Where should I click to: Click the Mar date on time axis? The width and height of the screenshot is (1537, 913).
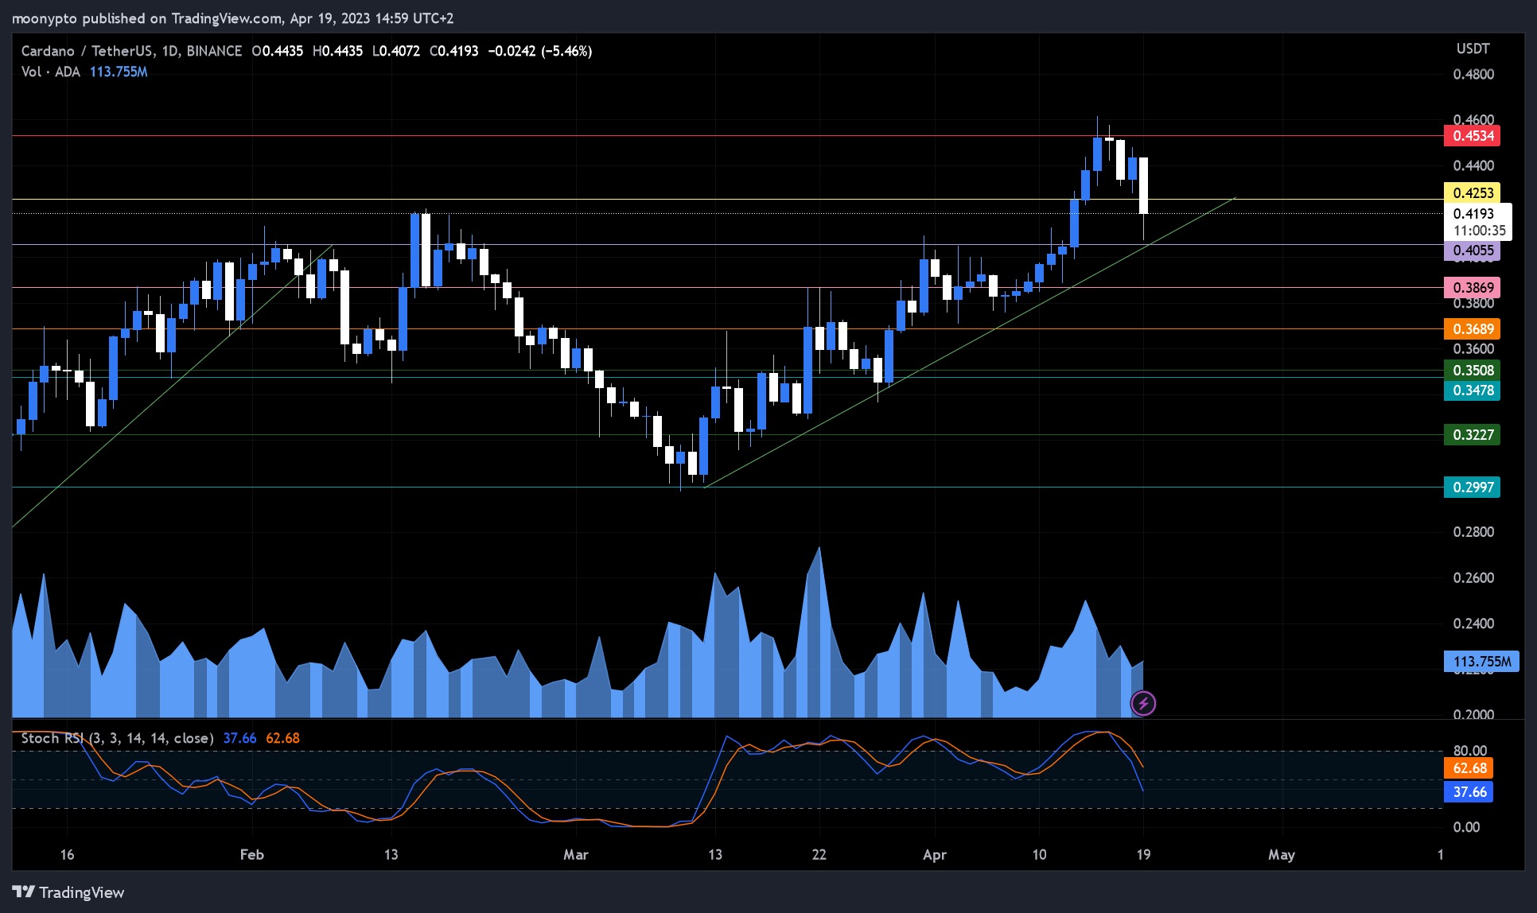click(x=575, y=855)
